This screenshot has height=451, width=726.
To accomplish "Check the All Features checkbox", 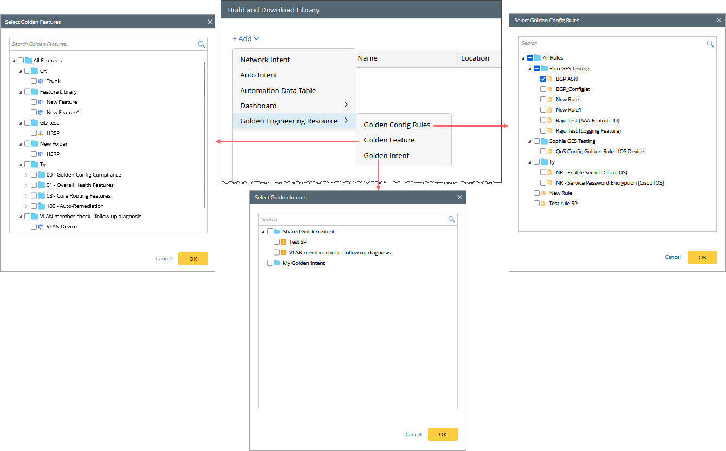I will pyautogui.click(x=21, y=61).
